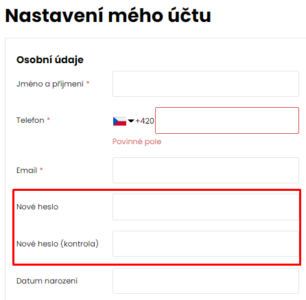The width and height of the screenshot is (306, 300).
Task: Click the Nové heslo (kontrola) label
Action: (x=58, y=244)
